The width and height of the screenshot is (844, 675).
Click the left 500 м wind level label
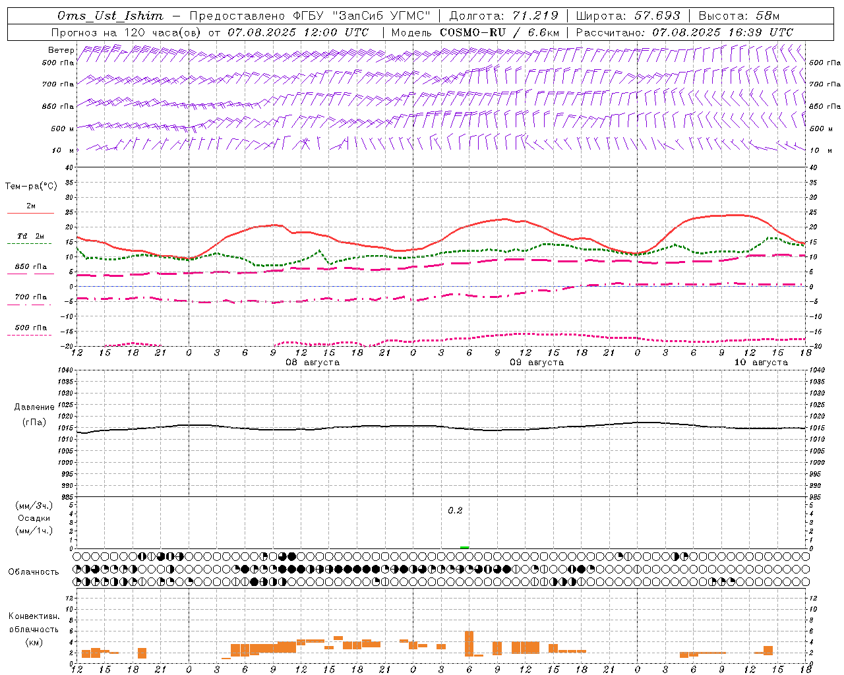pyautogui.click(x=63, y=129)
